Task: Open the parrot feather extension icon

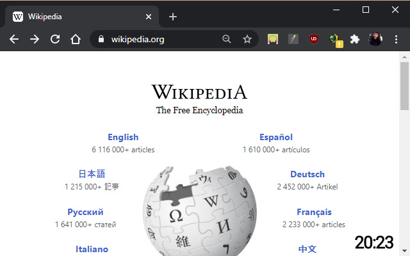Action: click(x=293, y=39)
